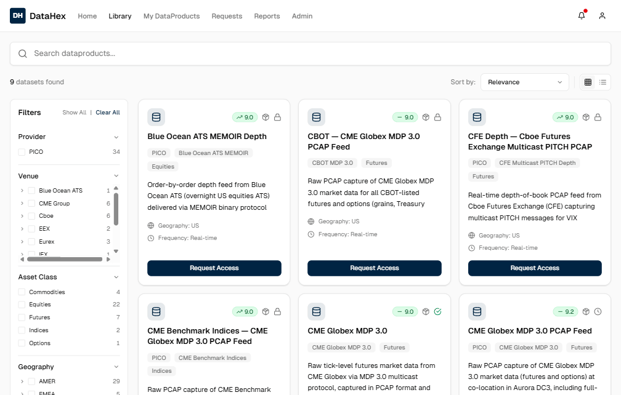Viewport: 621px width, 395px height.
Task: Click database icon on CME Globex MDP 3.0 card
Action: 317,311
